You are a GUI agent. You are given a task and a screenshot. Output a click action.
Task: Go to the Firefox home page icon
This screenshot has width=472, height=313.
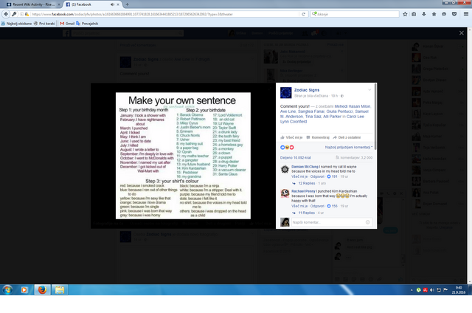click(x=434, y=14)
